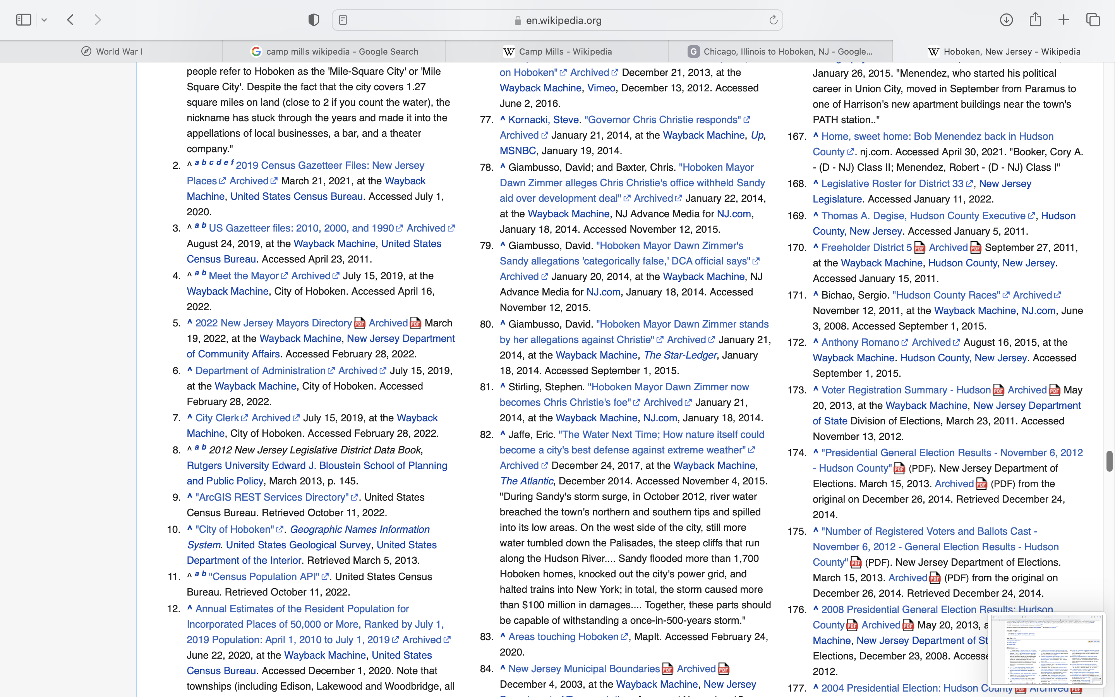Reload the page with the refresh icon

pos(773,20)
